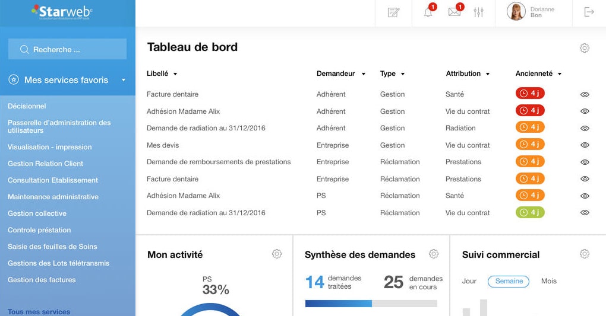Click the favorites star icon

pyautogui.click(x=14, y=80)
